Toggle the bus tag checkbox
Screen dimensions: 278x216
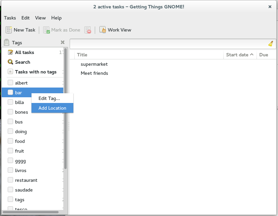coord(10,121)
